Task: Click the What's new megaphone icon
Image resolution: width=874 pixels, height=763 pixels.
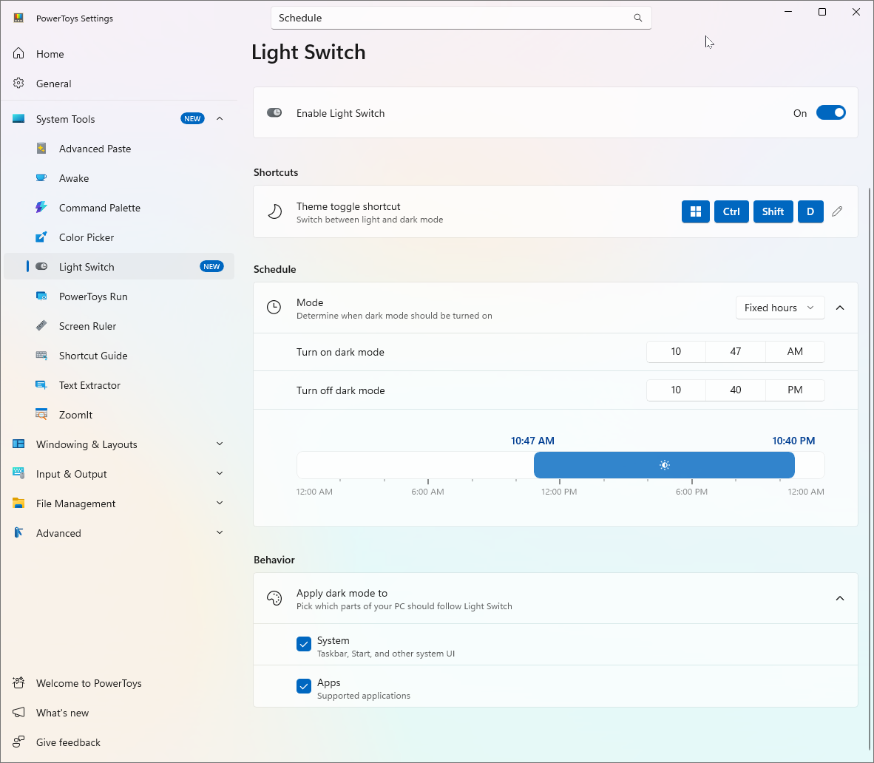Action: [x=18, y=712]
